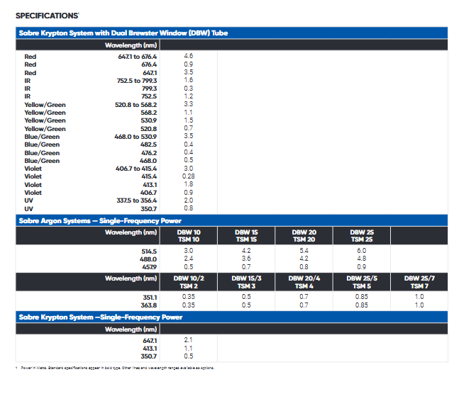Click the 3.3 Yellow/Green range power value
Screen dimensions: 459x401
coord(189,104)
